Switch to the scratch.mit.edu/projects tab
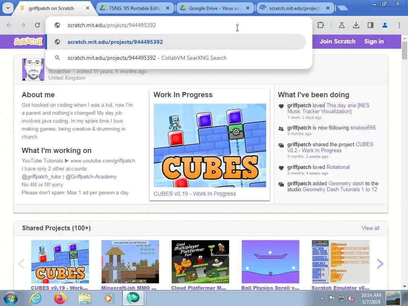Image resolution: width=408 pixels, height=306 pixels. point(294,8)
